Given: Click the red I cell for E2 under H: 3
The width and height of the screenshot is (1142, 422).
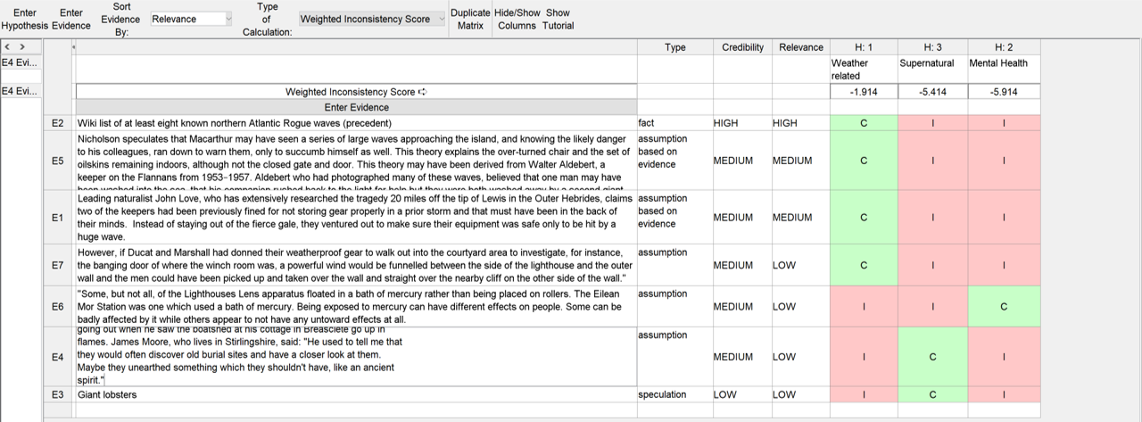Looking at the screenshot, I should tap(932, 123).
